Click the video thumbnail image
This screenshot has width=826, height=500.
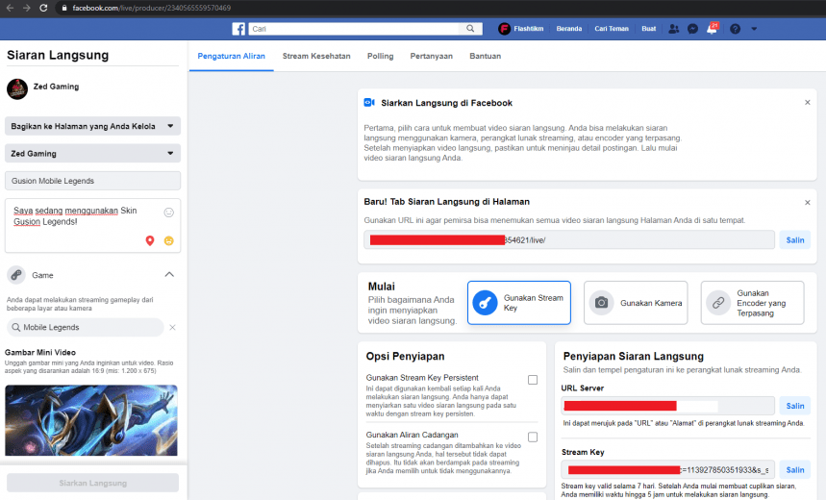pyautogui.click(x=91, y=420)
